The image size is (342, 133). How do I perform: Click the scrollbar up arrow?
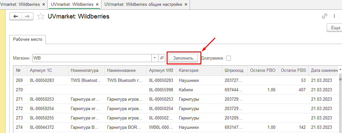[340, 70]
